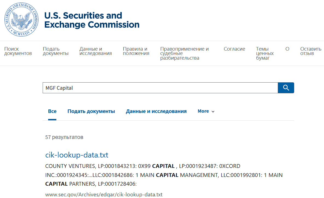Screen dimensions: 324x198
Task: Click the magnifying glass search icon
Action: tap(286, 88)
